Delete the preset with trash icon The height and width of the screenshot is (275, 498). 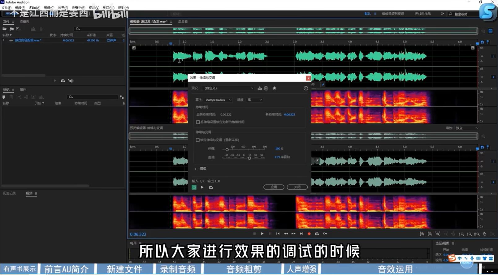pos(266,88)
